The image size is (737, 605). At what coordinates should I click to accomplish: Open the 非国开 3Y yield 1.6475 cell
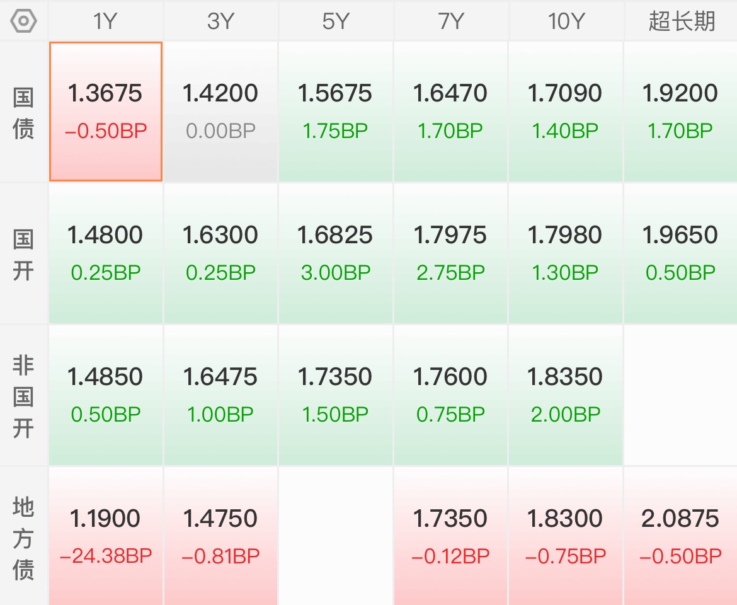point(220,395)
